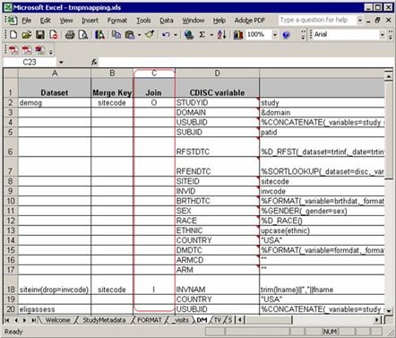Viewport: 396px width, 338px height.
Task: Click the AutoSum sigma icon
Action: pos(202,35)
